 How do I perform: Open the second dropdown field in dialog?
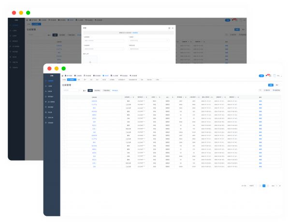[x=149, y=40]
